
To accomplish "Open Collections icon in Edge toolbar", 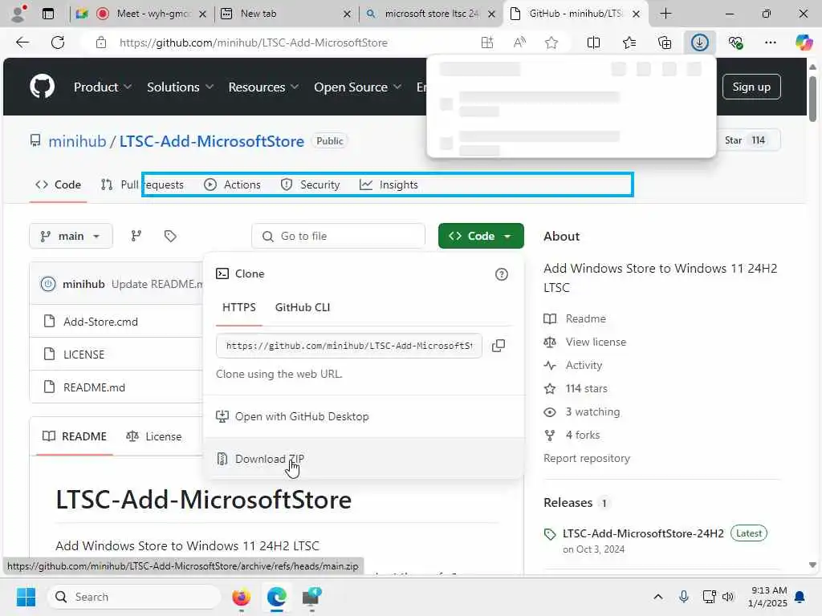I will pyautogui.click(x=664, y=43).
